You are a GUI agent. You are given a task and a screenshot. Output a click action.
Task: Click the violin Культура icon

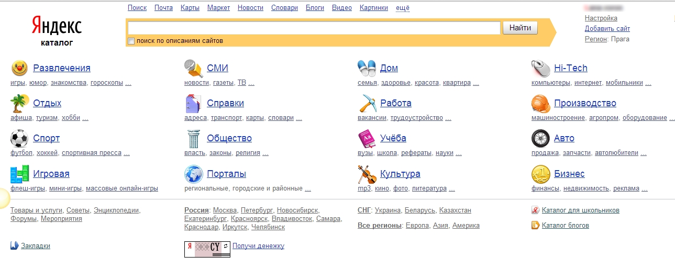tap(367, 174)
